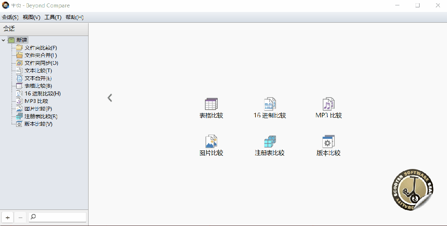Choose 文本比较(T) in the tree
This screenshot has width=447, height=226.
[x=38, y=71]
